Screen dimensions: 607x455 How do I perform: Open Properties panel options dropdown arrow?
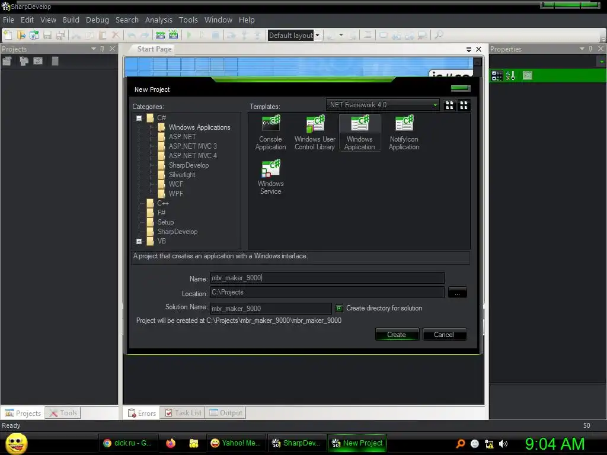[582, 49]
